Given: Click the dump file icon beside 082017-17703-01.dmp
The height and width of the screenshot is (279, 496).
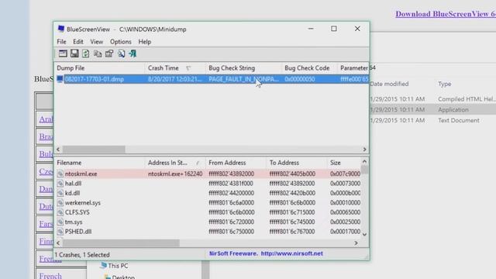Looking at the screenshot, I should tap(60, 79).
